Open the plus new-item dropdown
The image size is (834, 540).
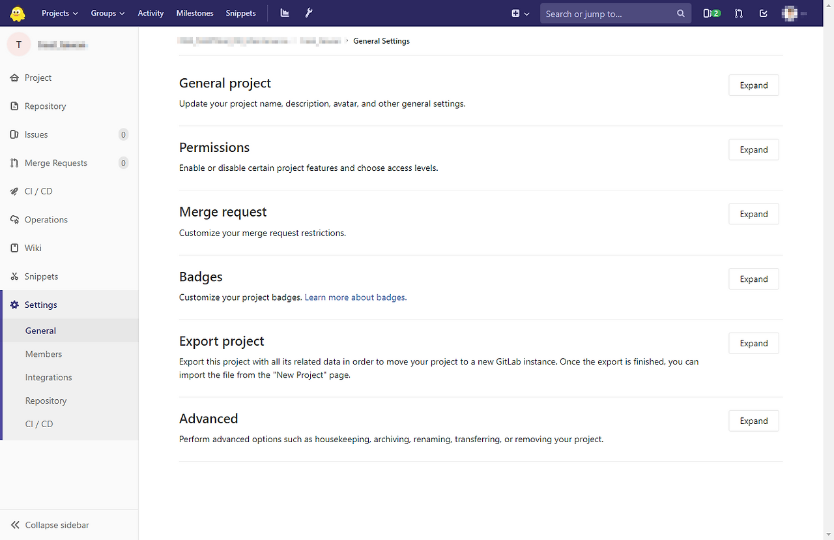point(519,13)
